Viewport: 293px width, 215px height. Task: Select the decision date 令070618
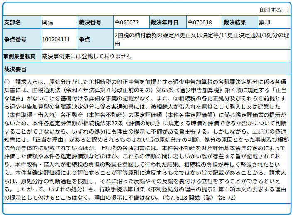click(200, 22)
